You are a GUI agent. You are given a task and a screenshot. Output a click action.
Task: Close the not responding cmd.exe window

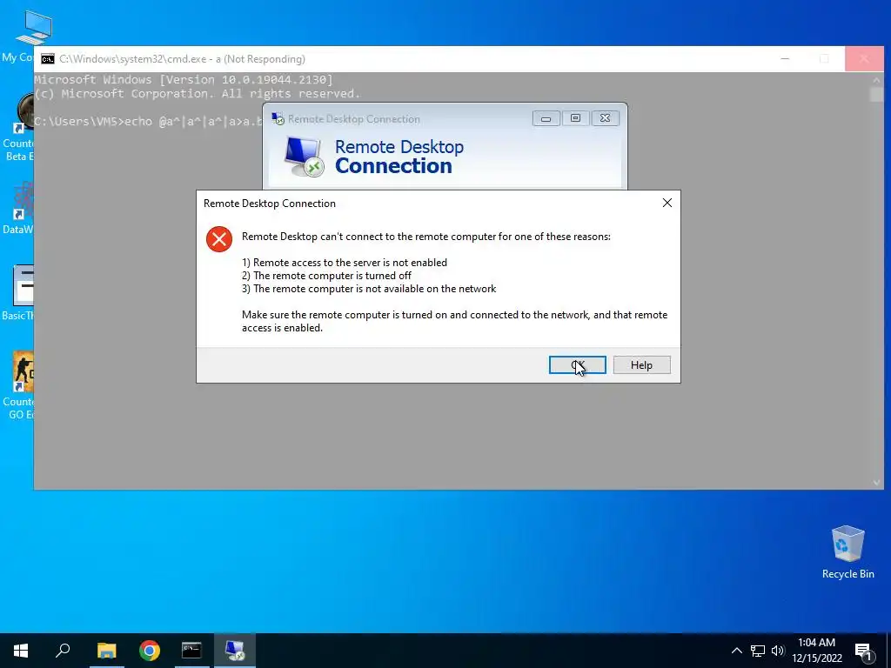click(x=864, y=58)
